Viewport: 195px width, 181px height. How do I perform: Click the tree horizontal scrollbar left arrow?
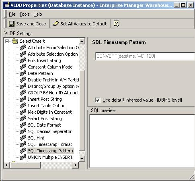pos(6,165)
